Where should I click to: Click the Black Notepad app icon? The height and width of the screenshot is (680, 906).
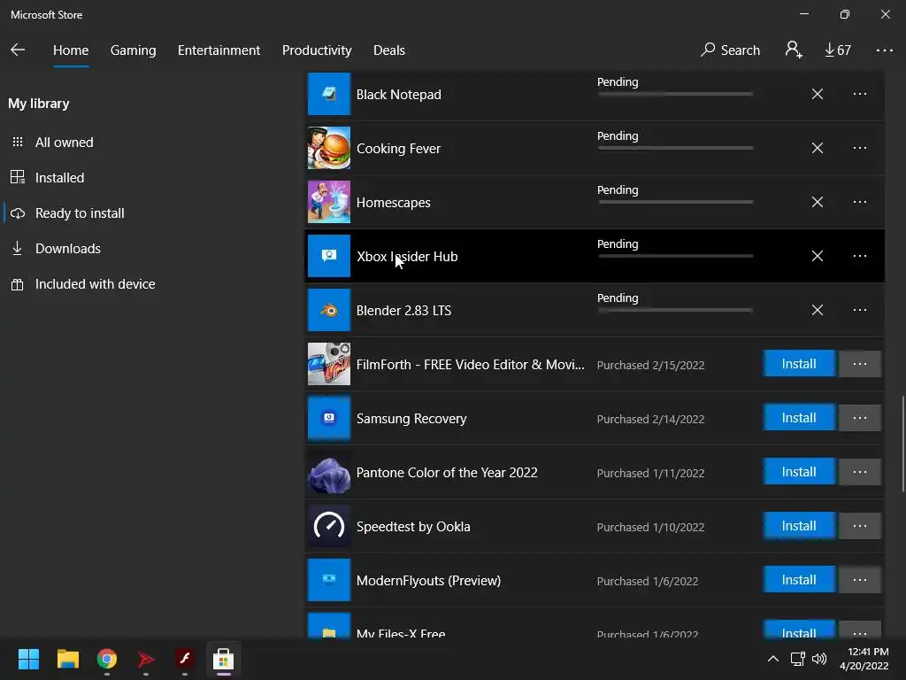329,94
